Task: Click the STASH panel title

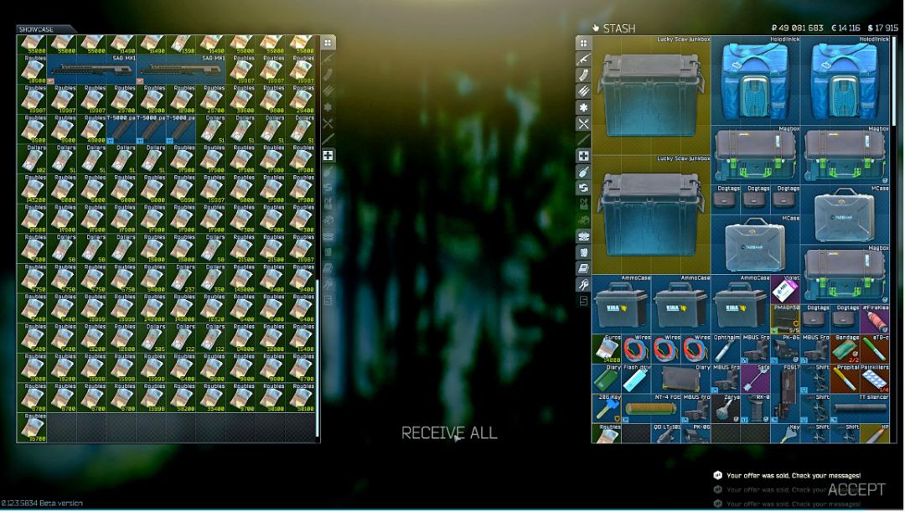Action: click(x=618, y=28)
